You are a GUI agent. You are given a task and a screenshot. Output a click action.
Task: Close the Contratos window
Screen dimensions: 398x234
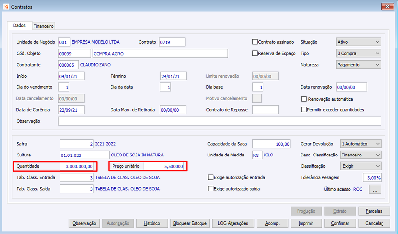[388, 7]
